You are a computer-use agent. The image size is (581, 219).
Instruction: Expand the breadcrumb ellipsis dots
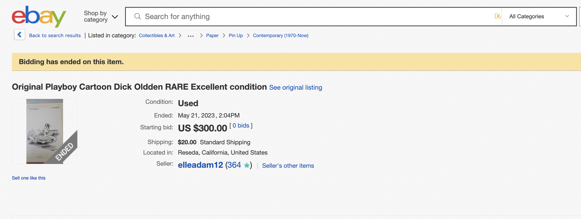191,36
